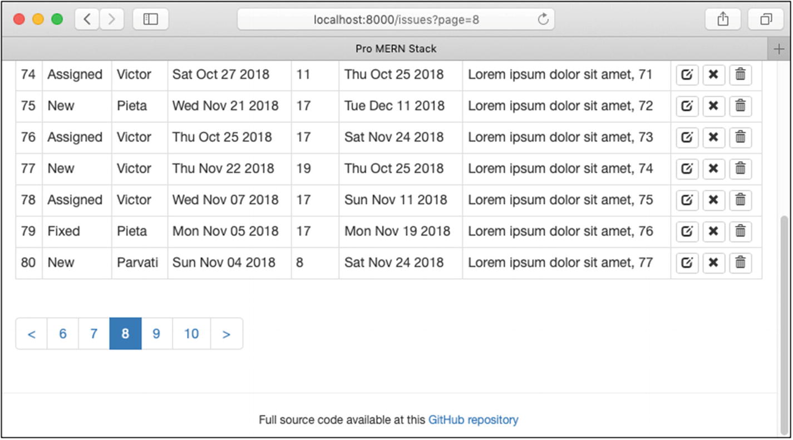The image size is (793, 440).
Task: Go to page 9 of issues
Action: 156,334
